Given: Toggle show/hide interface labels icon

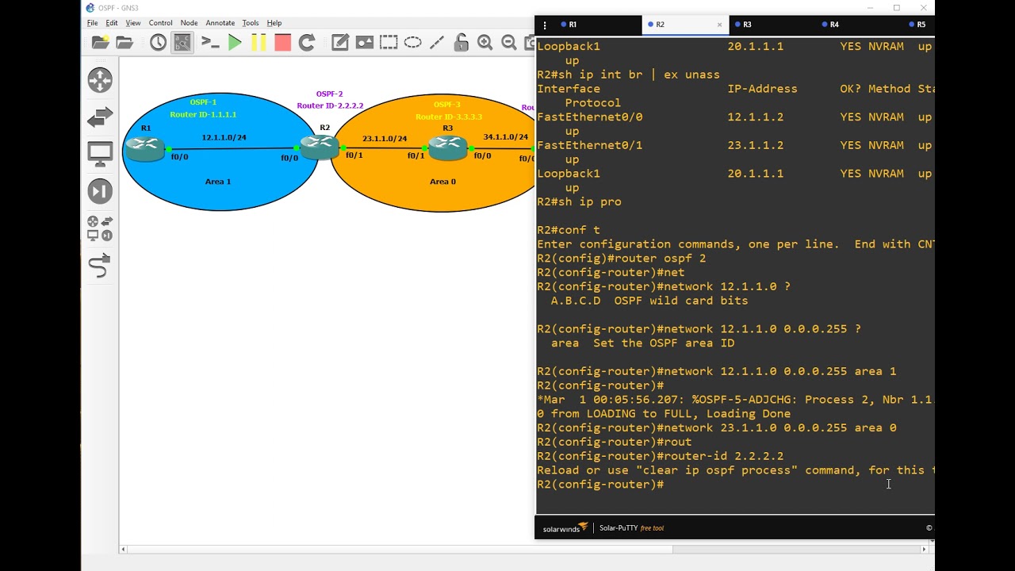Looking at the screenshot, I should tap(182, 43).
